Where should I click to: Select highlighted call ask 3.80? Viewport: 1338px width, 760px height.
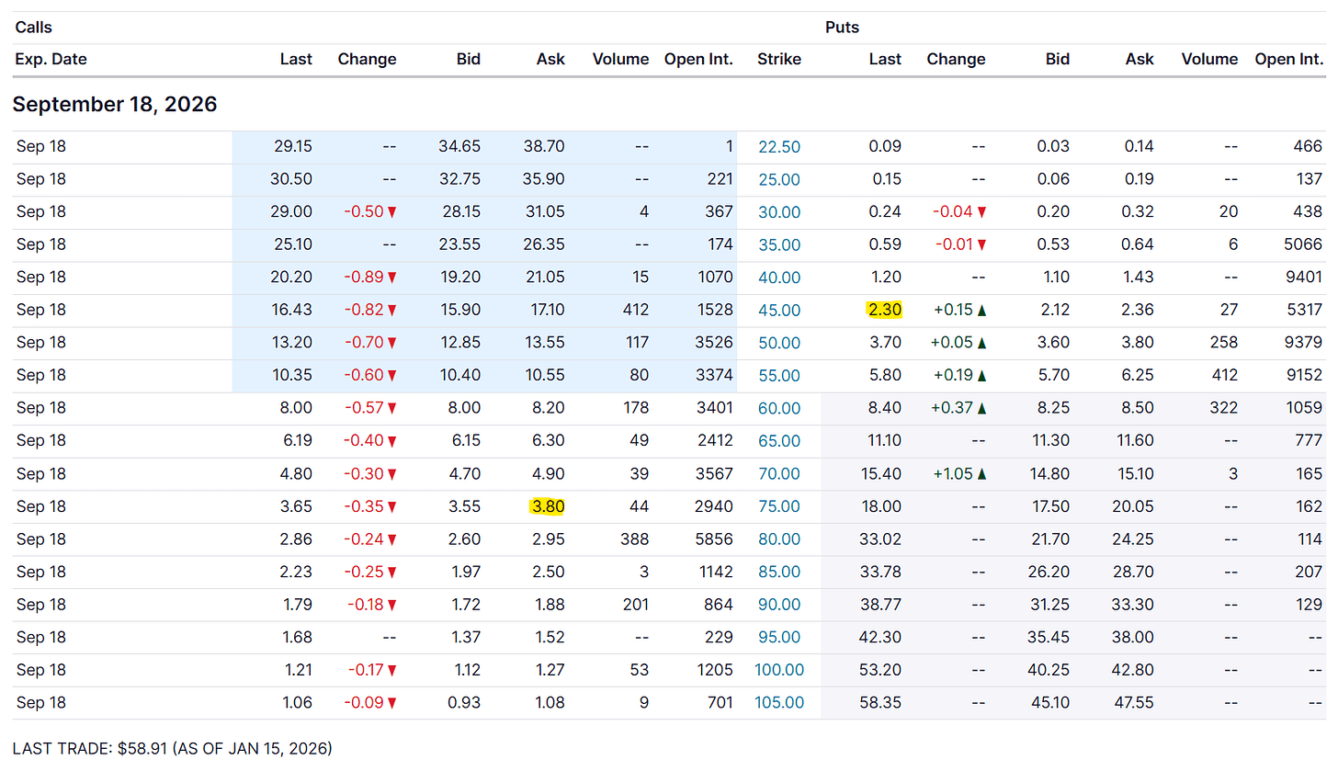coord(548,506)
